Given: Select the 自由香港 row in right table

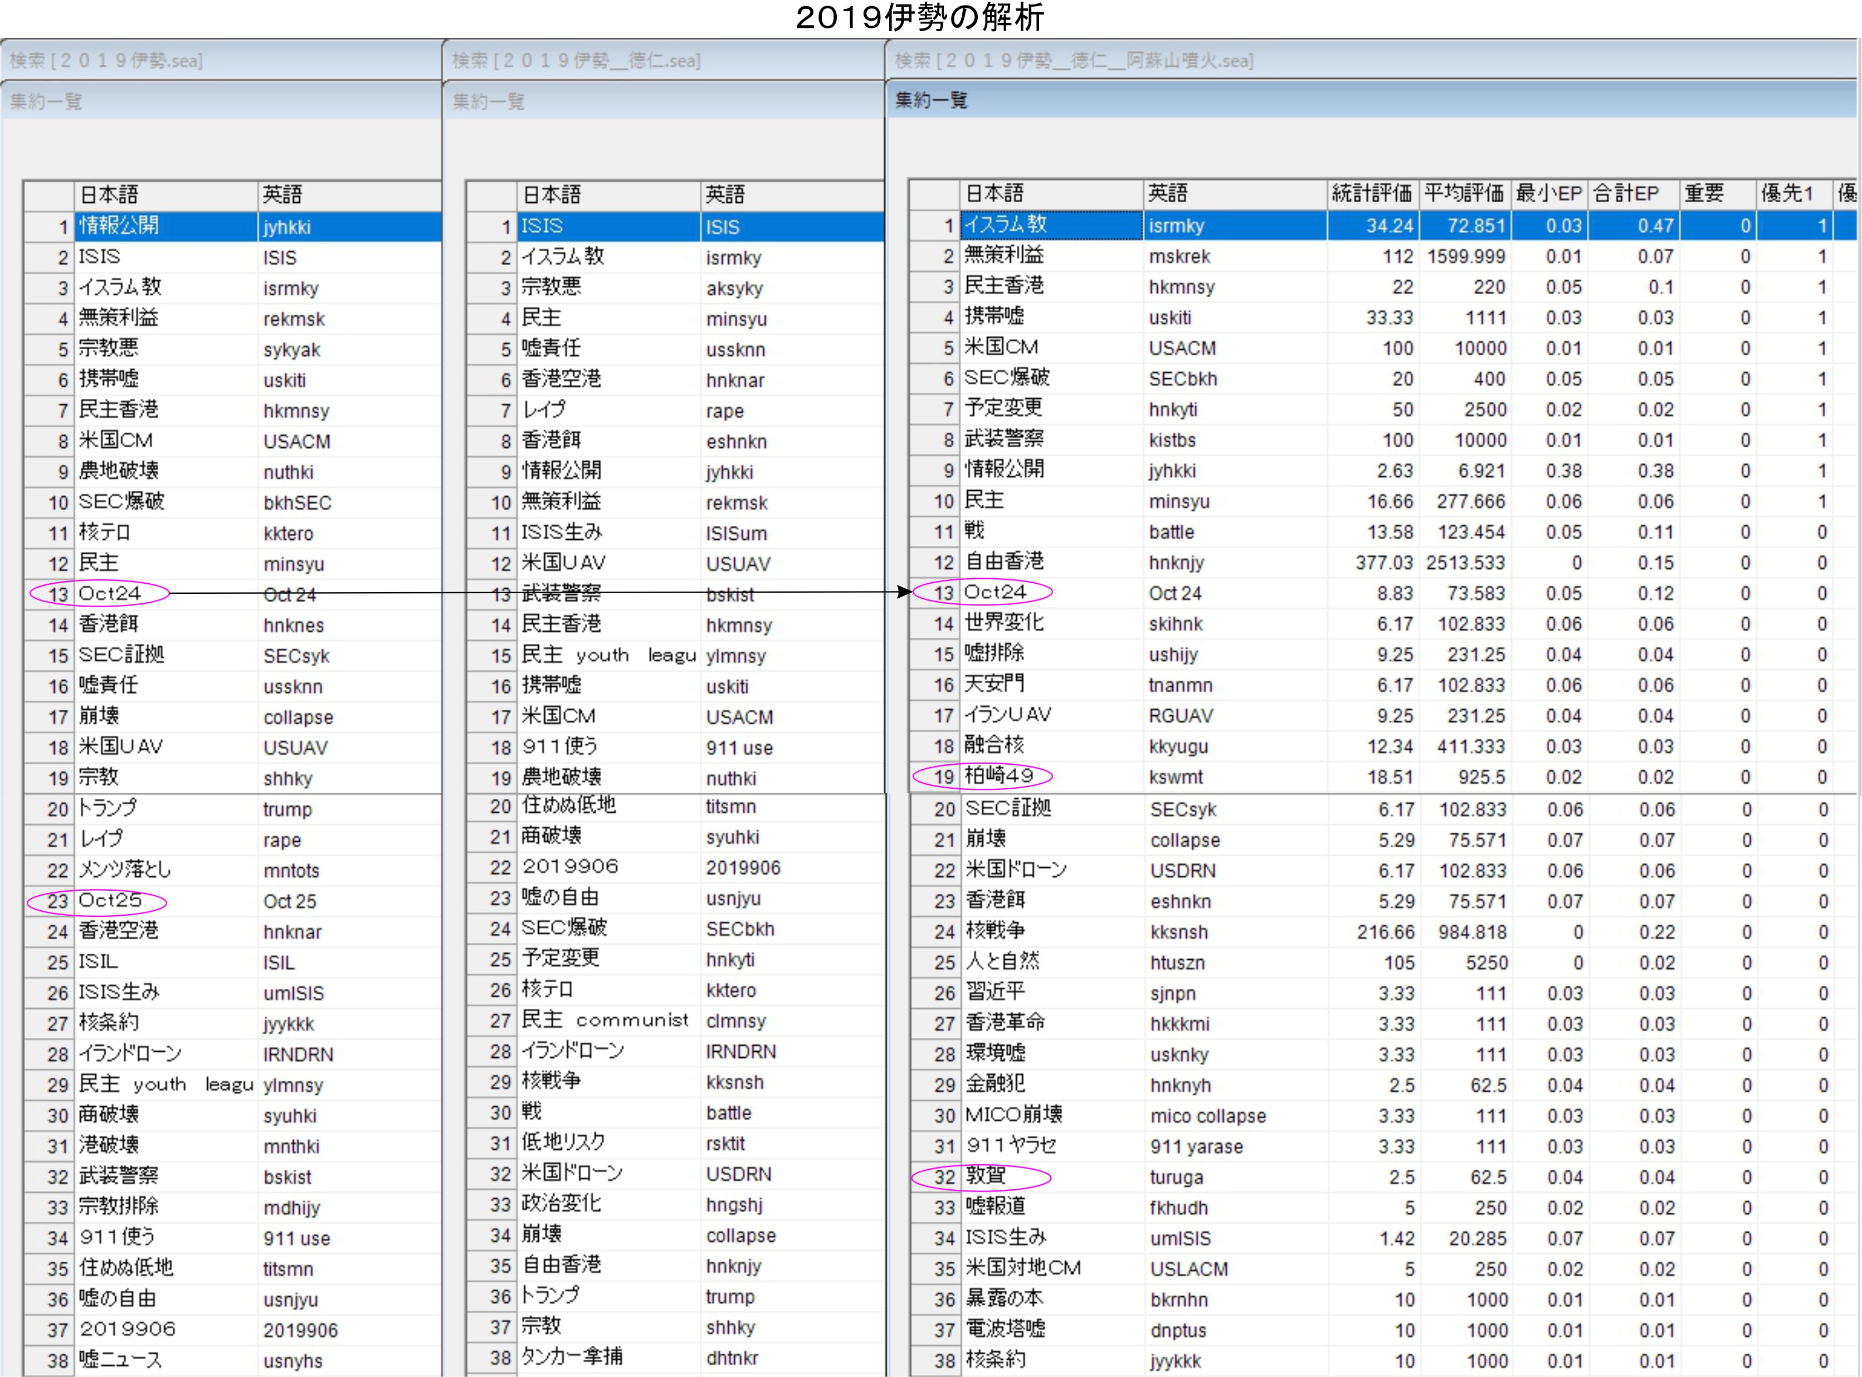Looking at the screenshot, I should click(1005, 562).
